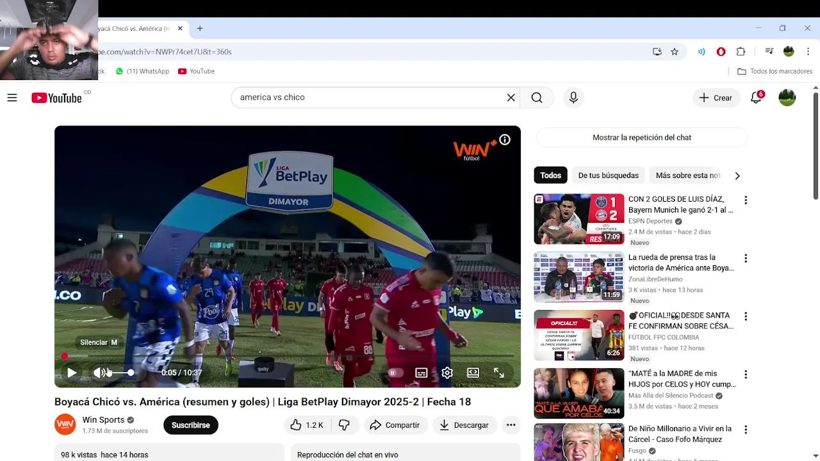820x461 pixels.
Task: Click Descargar to download video
Action: [464, 425]
